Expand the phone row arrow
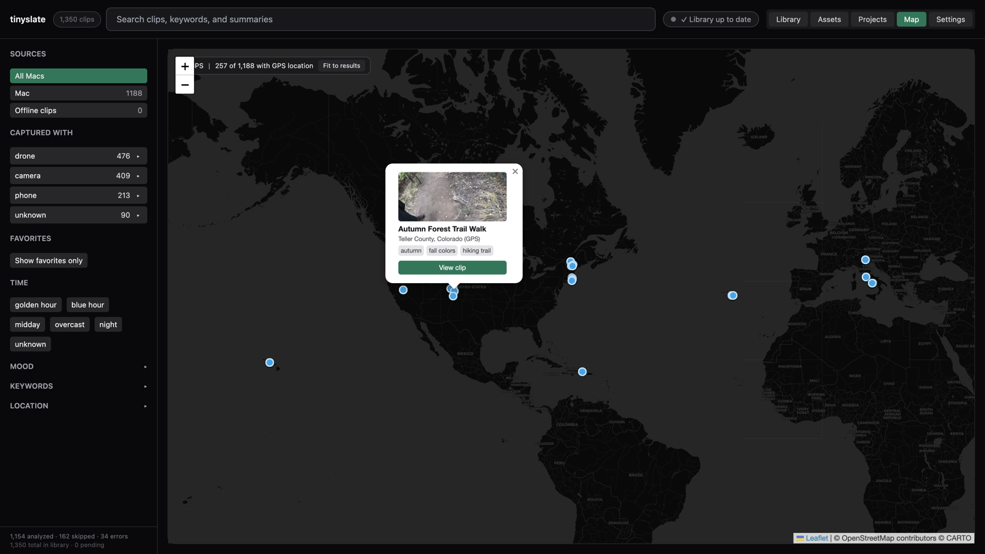The image size is (985, 554). click(138, 196)
